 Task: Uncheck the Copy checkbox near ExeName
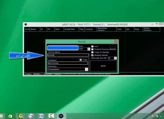[81, 60]
